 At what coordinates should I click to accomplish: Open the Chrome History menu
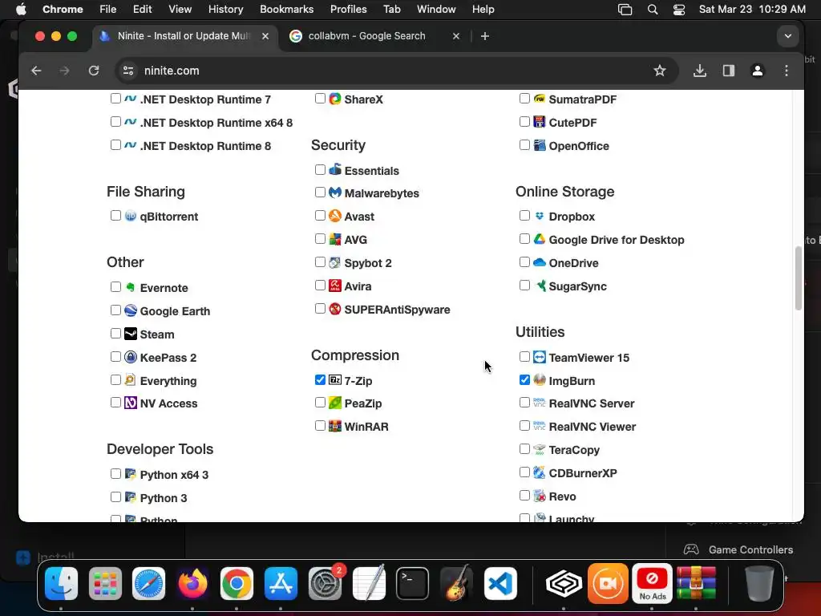point(225,9)
